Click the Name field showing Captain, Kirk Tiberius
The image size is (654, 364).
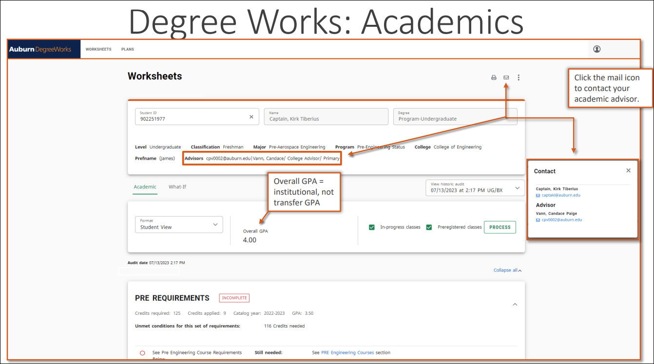[326, 117]
